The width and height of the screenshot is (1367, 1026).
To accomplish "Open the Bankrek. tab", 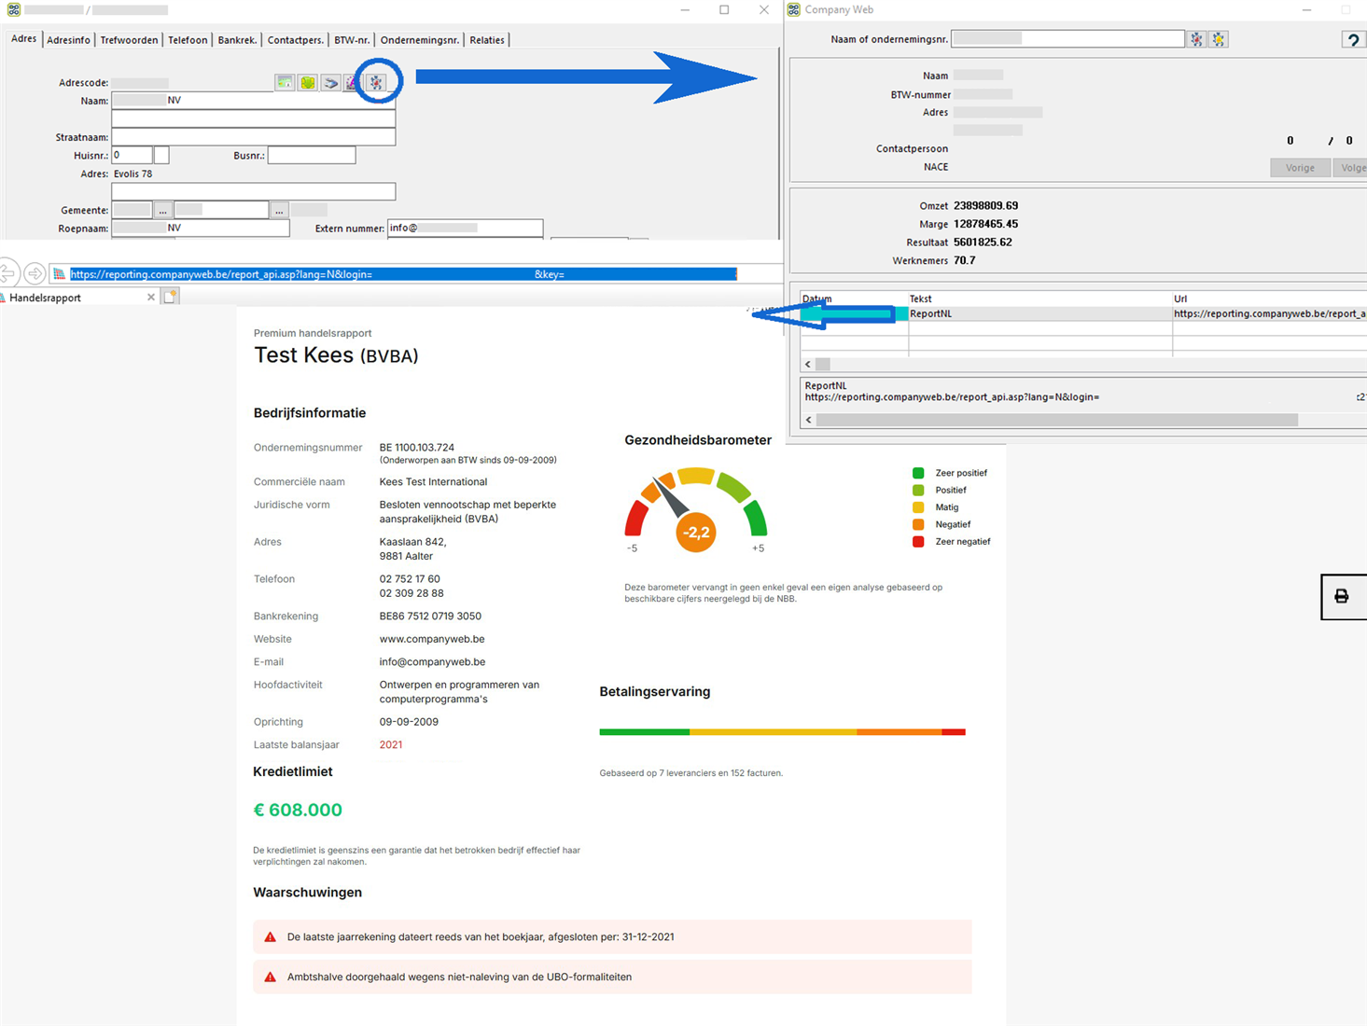I will click(x=237, y=40).
